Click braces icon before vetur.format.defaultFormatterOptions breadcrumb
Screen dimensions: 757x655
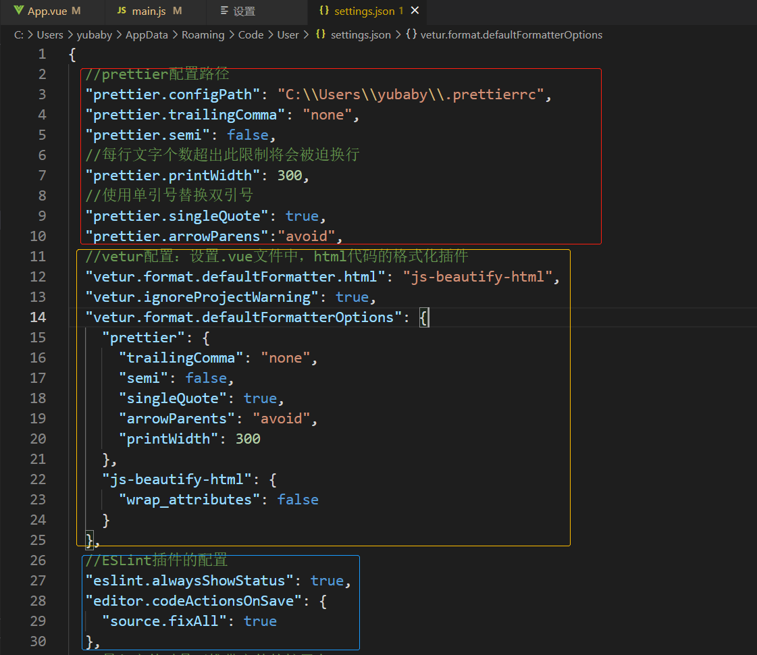coord(411,34)
